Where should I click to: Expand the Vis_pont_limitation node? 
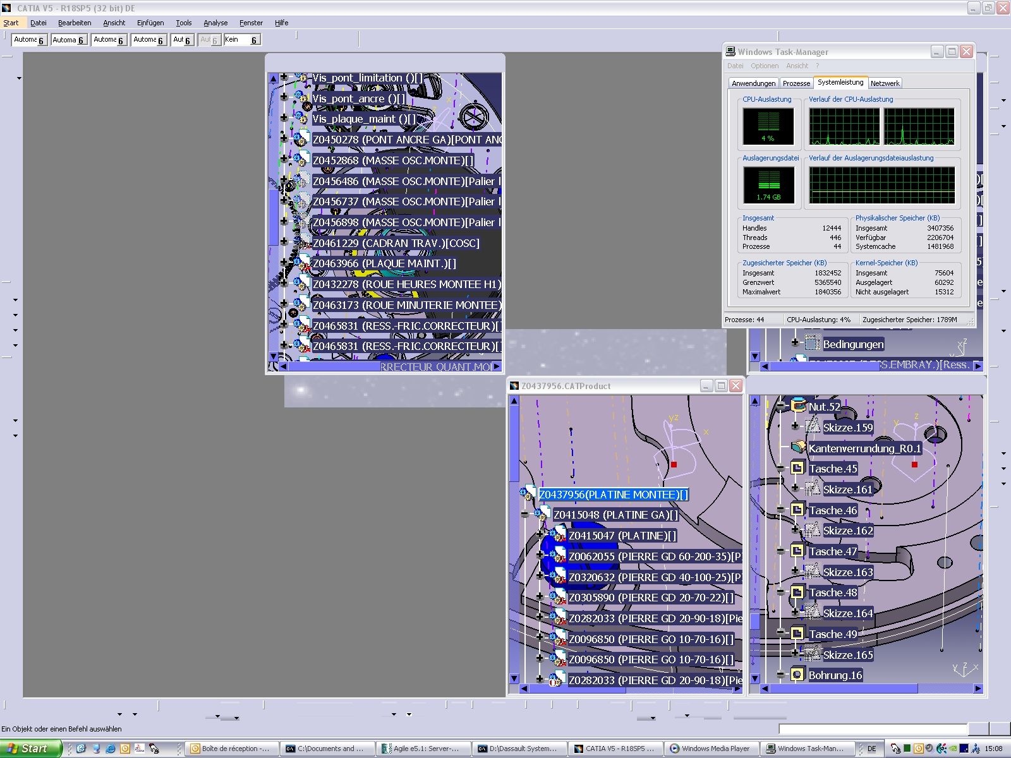pyautogui.click(x=284, y=77)
